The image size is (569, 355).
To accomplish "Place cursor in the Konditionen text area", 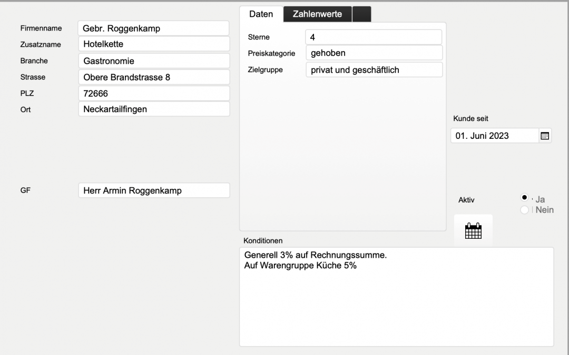I will (x=396, y=305).
